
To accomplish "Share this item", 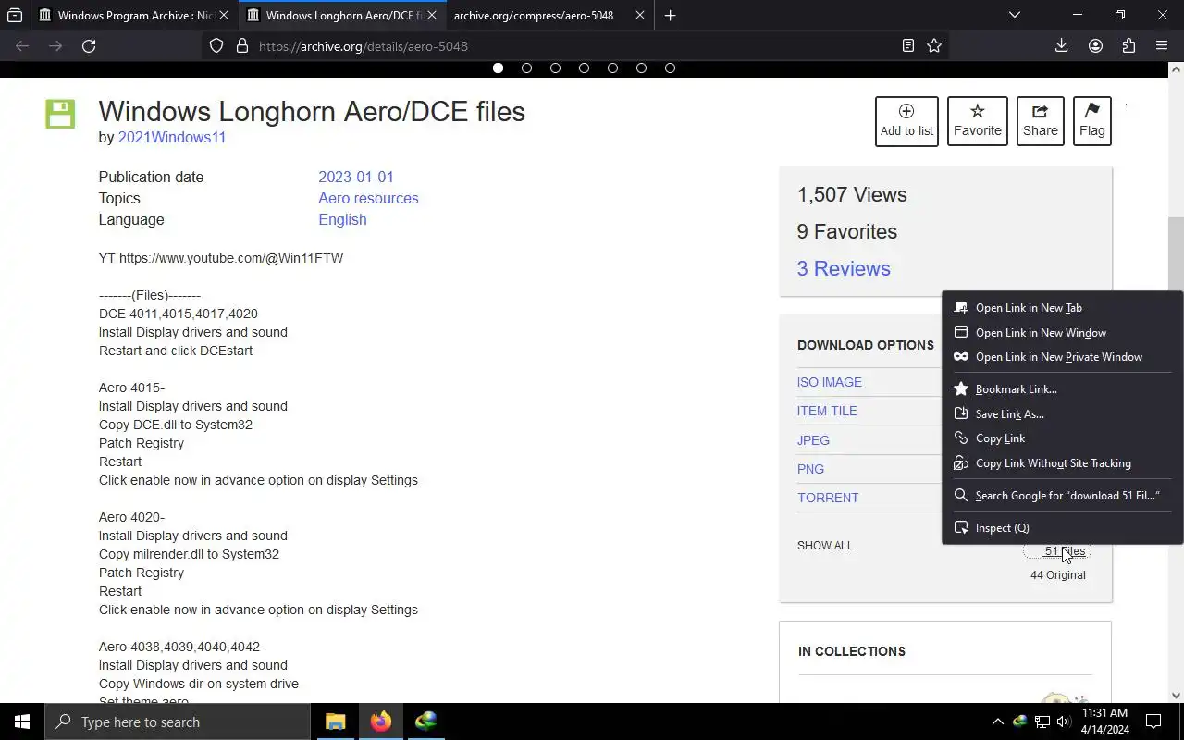I will pyautogui.click(x=1040, y=121).
